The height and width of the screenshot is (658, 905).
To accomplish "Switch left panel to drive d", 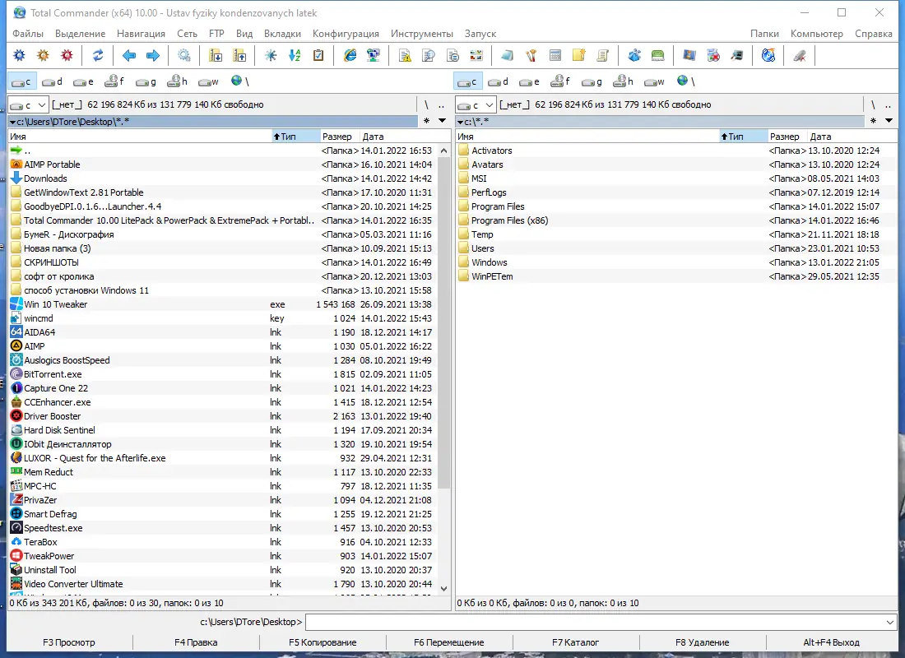I will 53,82.
